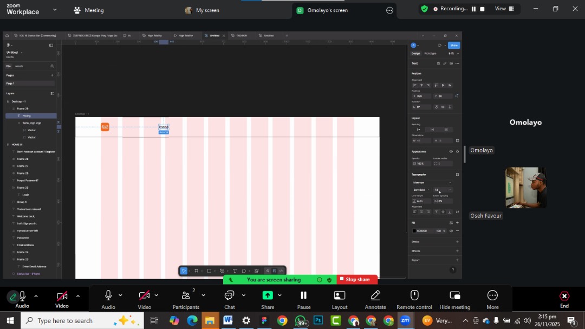Click the Present play icon in Figma
585x329 pixels.
pos(439,45)
